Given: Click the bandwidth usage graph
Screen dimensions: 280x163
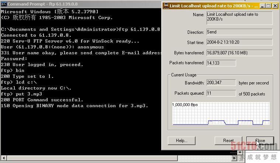Looking at the screenshot, I should tap(221, 113).
